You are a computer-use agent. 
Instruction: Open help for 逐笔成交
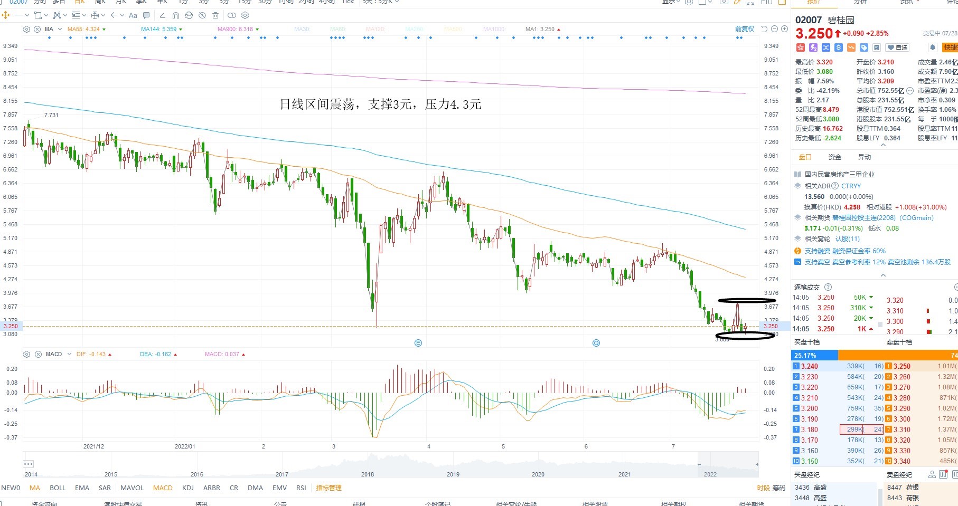pyautogui.click(x=828, y=287)
